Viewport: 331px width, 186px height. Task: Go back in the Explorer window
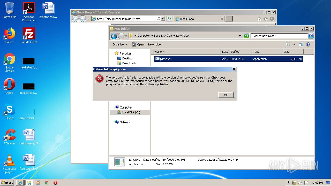point(114,36)
